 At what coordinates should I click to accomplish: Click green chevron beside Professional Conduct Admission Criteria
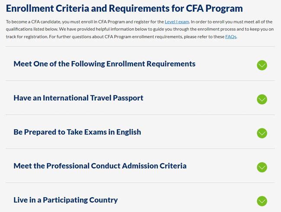(x=262, y=167)
